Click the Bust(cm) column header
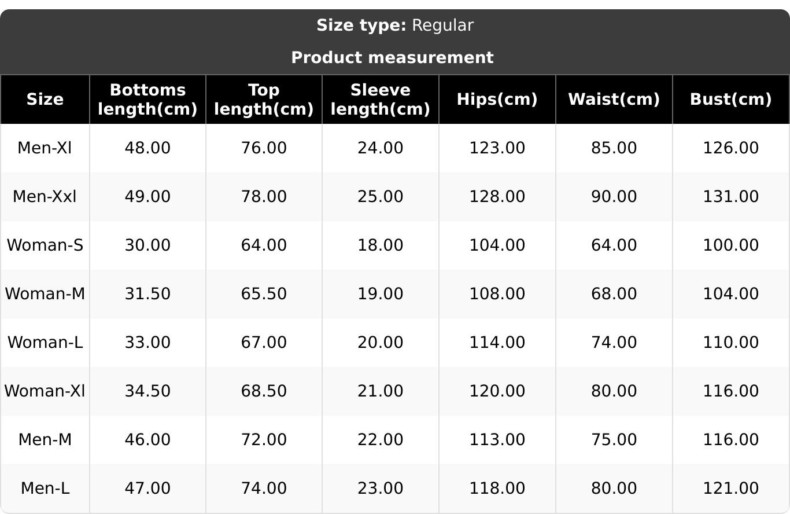 [x=730, y=100]
